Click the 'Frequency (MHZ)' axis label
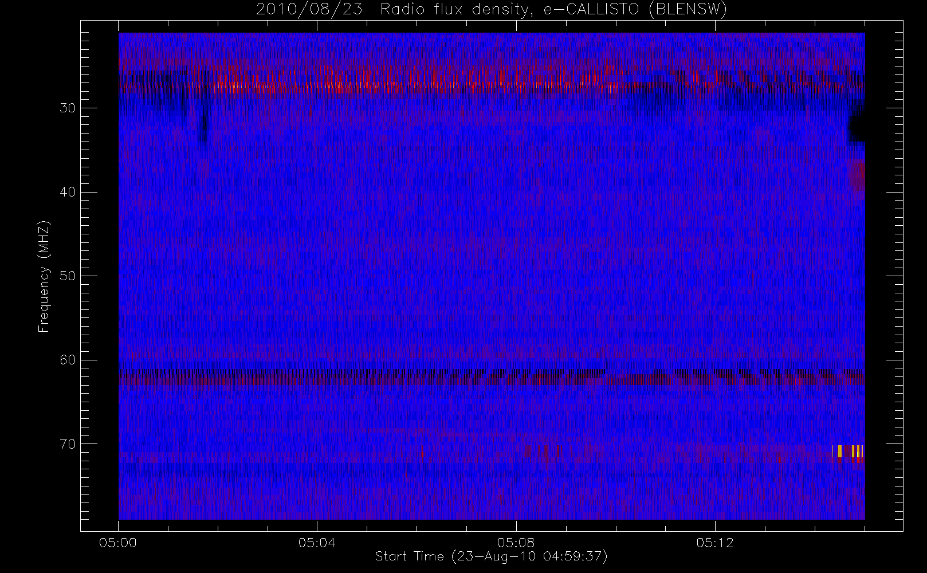The width and height of the screenshot is (927, 573). tap(44, 276)
